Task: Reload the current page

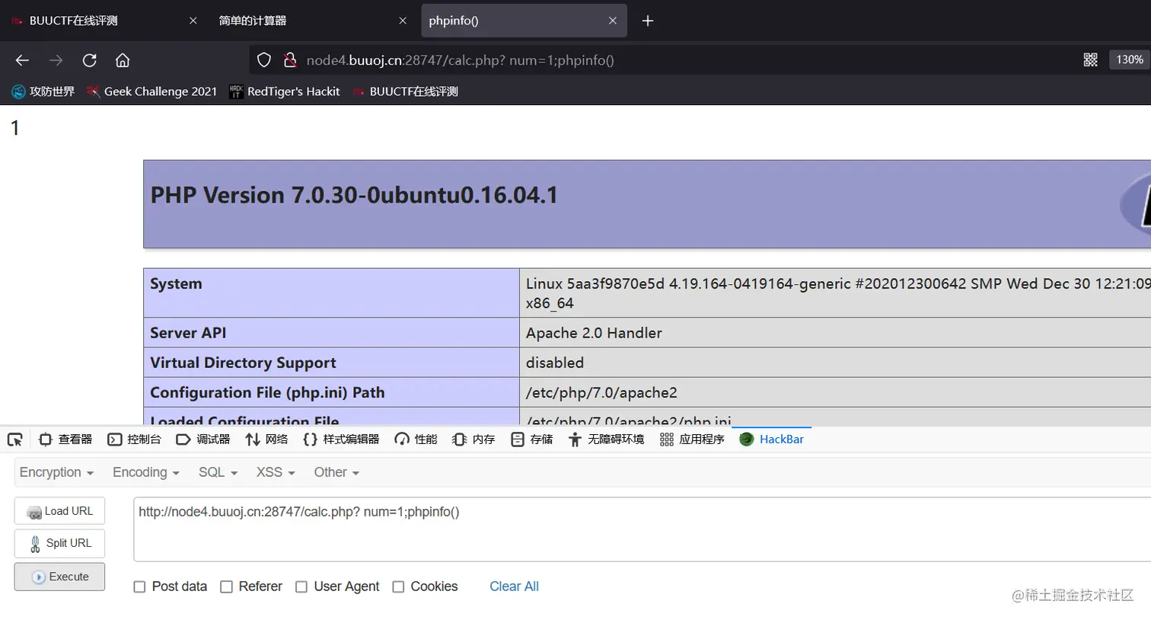Action: (89, 60)
